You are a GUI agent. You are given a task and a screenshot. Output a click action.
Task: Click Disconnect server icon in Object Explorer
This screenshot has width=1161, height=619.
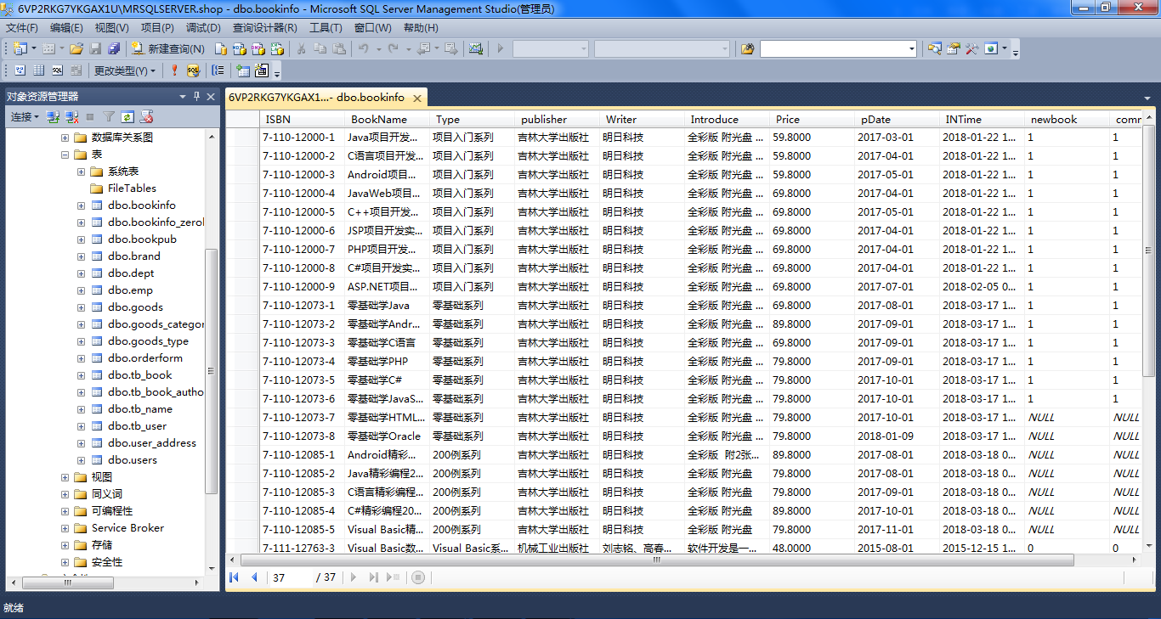tap(71, 116)
